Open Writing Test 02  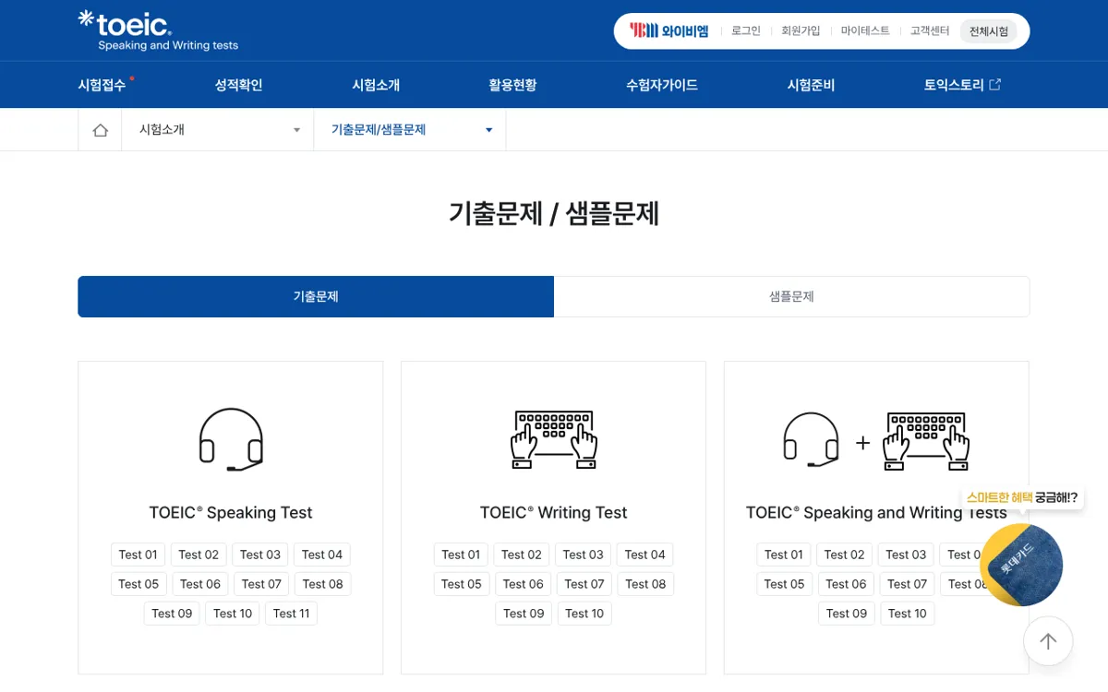(x=522, y=555)
